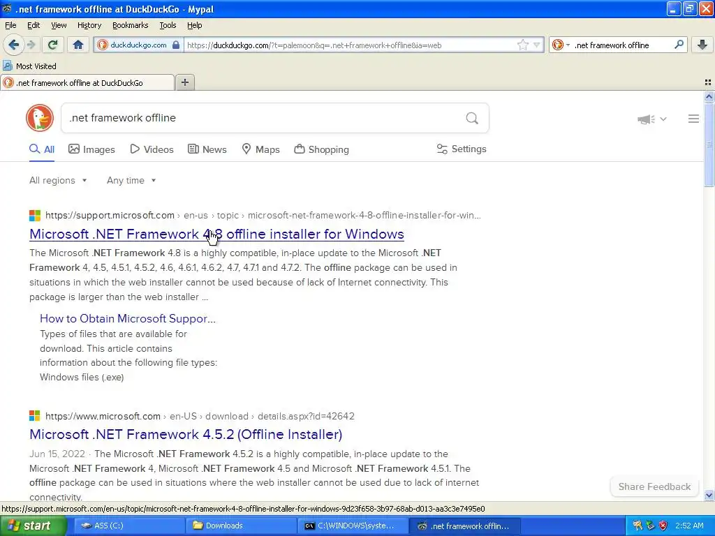Click the vertical scrollbar down arrow
The width and height of the screenshot is (715, 536).
(709, 495)
